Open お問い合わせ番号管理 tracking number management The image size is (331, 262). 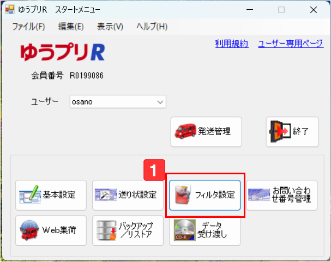click(x=282, y=195)
